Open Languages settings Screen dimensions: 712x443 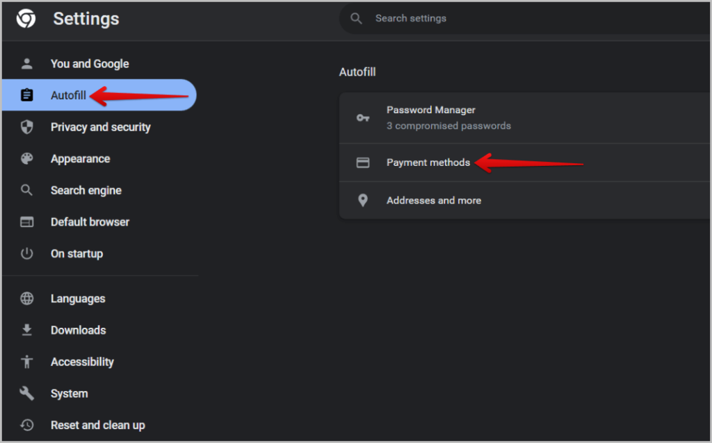pos(78,299)
